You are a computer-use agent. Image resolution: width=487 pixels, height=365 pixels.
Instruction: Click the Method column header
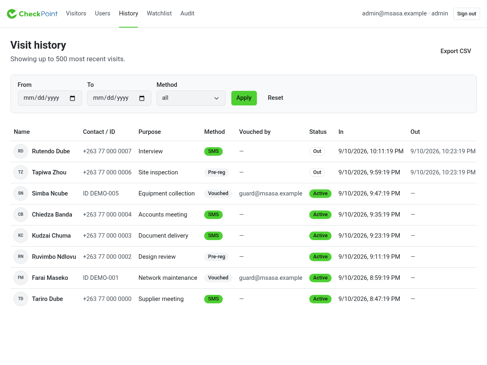coord(214,132)
